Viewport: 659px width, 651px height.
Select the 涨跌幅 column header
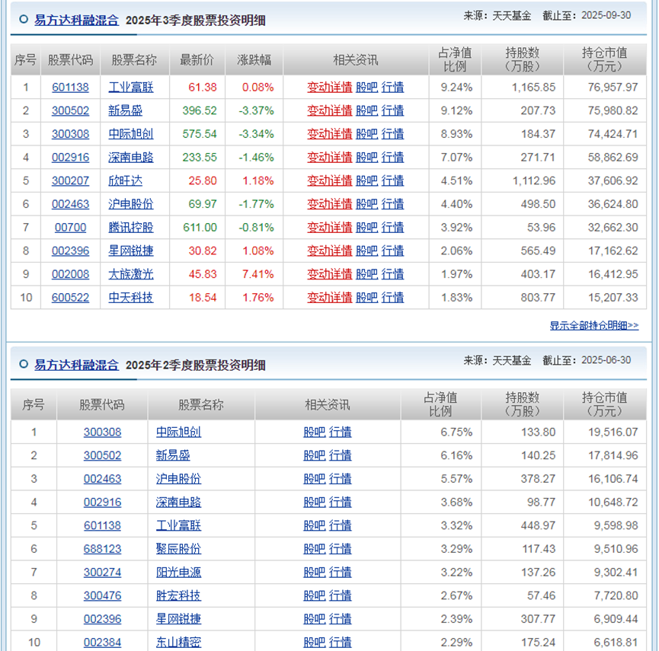254,60
